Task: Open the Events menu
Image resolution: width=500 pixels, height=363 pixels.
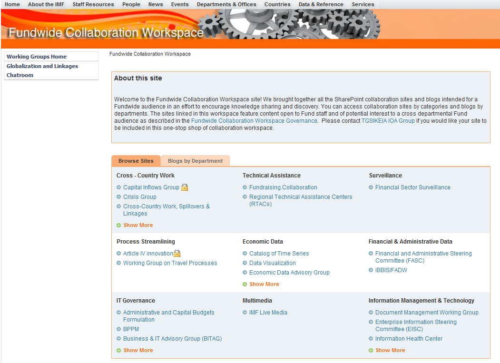Action: (x=180, y=4)
